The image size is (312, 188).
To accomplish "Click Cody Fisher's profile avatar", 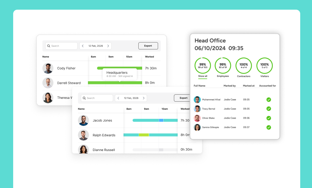I will coord(48,68).
